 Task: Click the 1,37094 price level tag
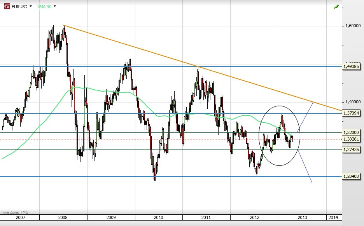352,113
